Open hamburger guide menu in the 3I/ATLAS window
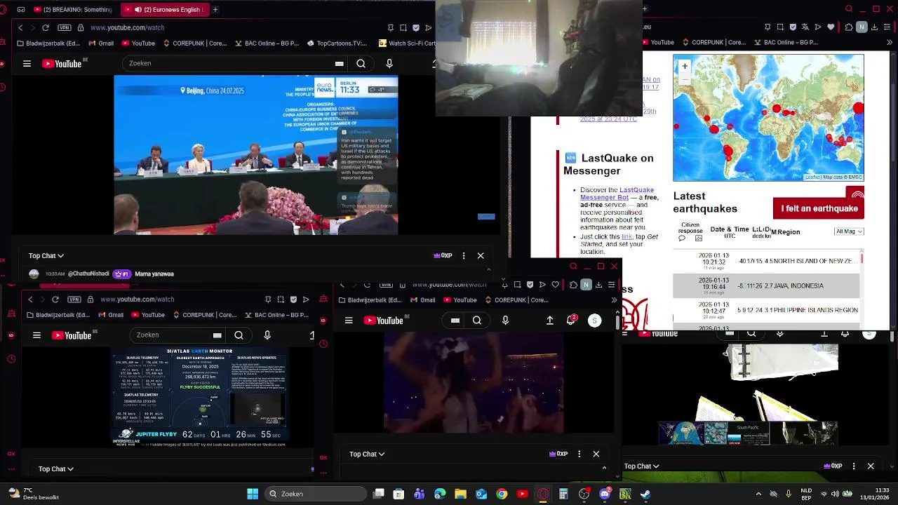898x505 pixels. click(36, 335)
